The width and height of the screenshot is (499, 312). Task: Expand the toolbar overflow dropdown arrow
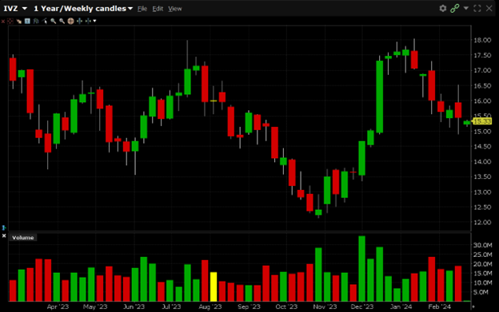(x=94, y=21)
